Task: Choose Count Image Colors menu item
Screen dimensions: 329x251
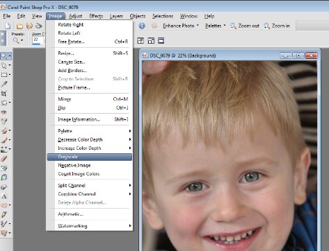Action: (90, 174)
